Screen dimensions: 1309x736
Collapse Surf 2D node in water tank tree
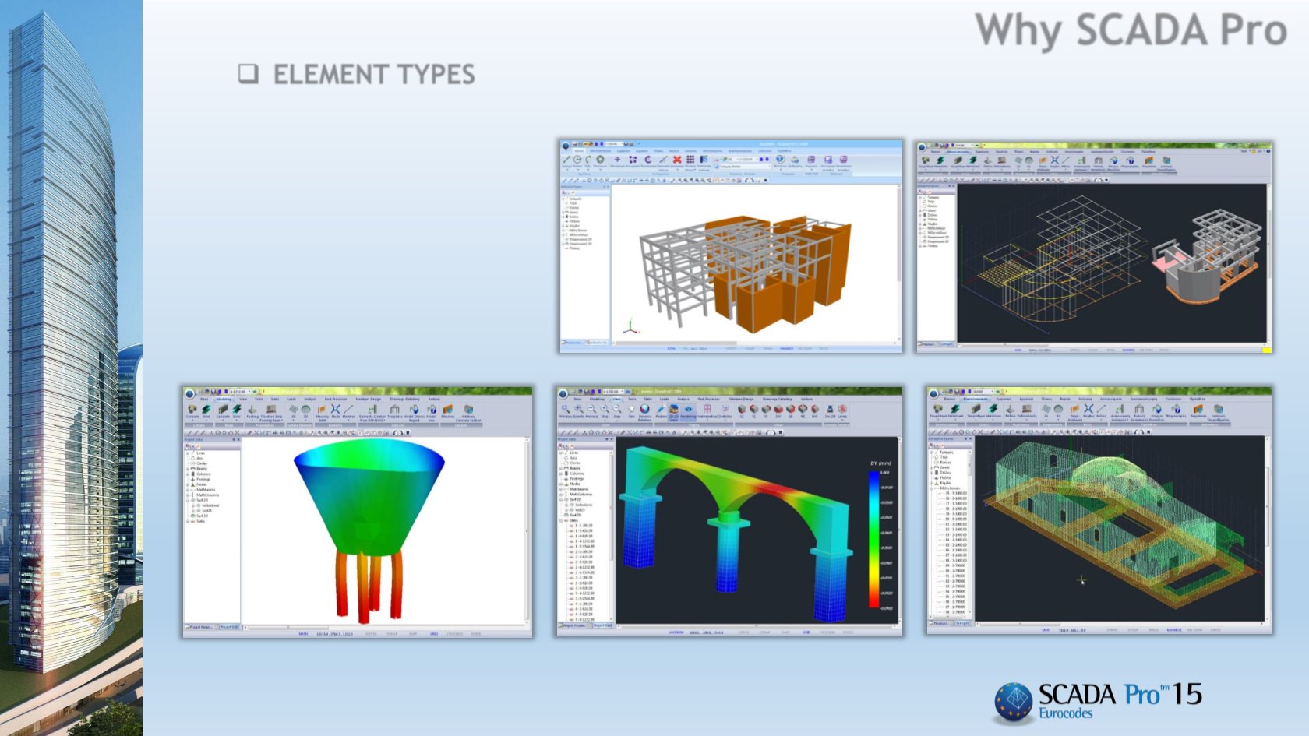[188, 500]
